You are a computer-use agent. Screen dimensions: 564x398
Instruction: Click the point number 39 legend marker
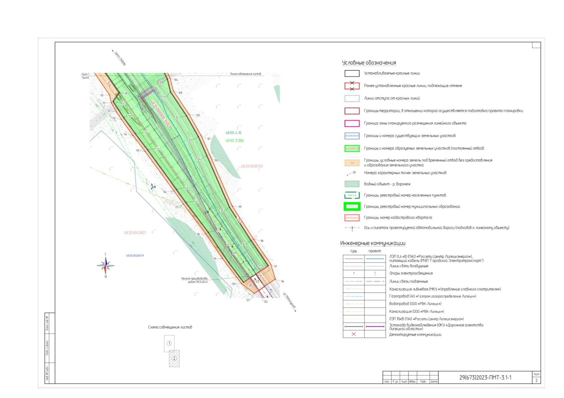pyautogui.click(x=351, y=173)
